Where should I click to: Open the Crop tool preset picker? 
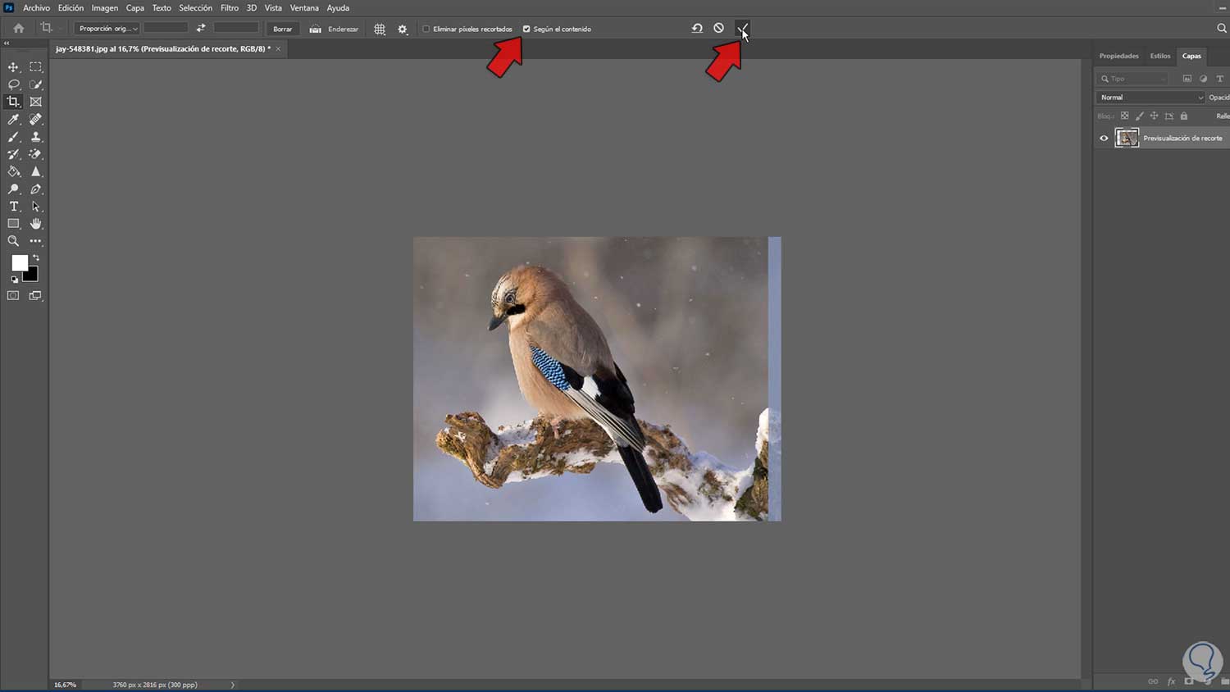coord(49,29)
